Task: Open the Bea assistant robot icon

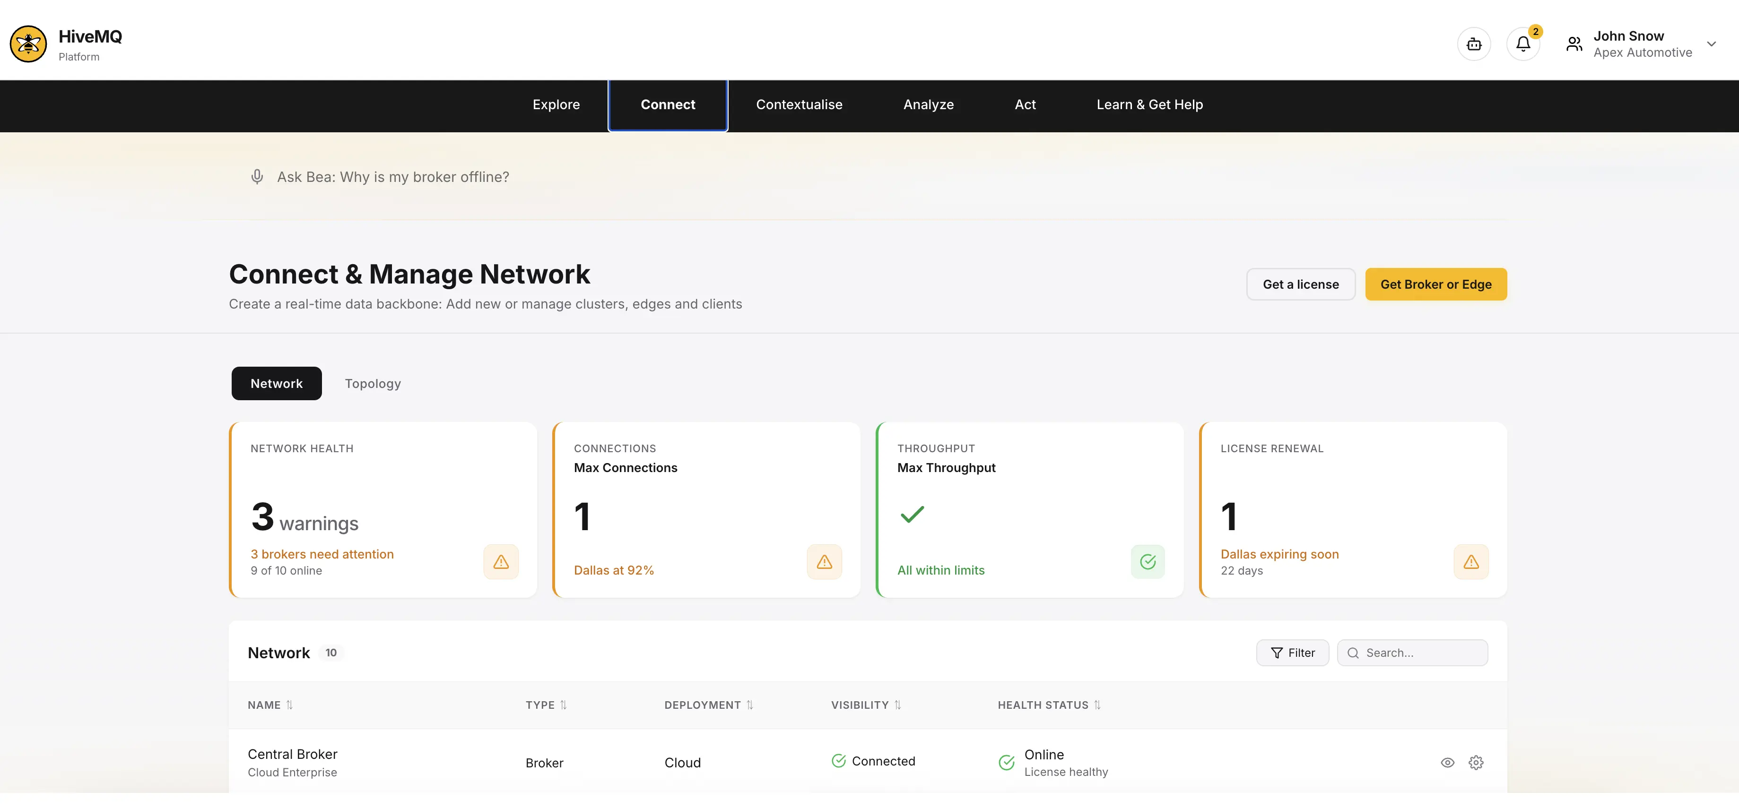Action: click(x=1474, y=44)
